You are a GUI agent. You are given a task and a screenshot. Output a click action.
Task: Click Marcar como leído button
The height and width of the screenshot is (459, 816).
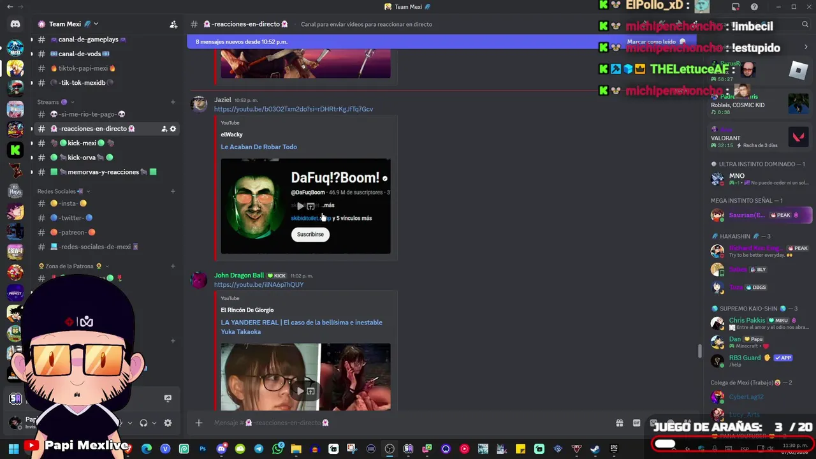[x=656, y=41]
